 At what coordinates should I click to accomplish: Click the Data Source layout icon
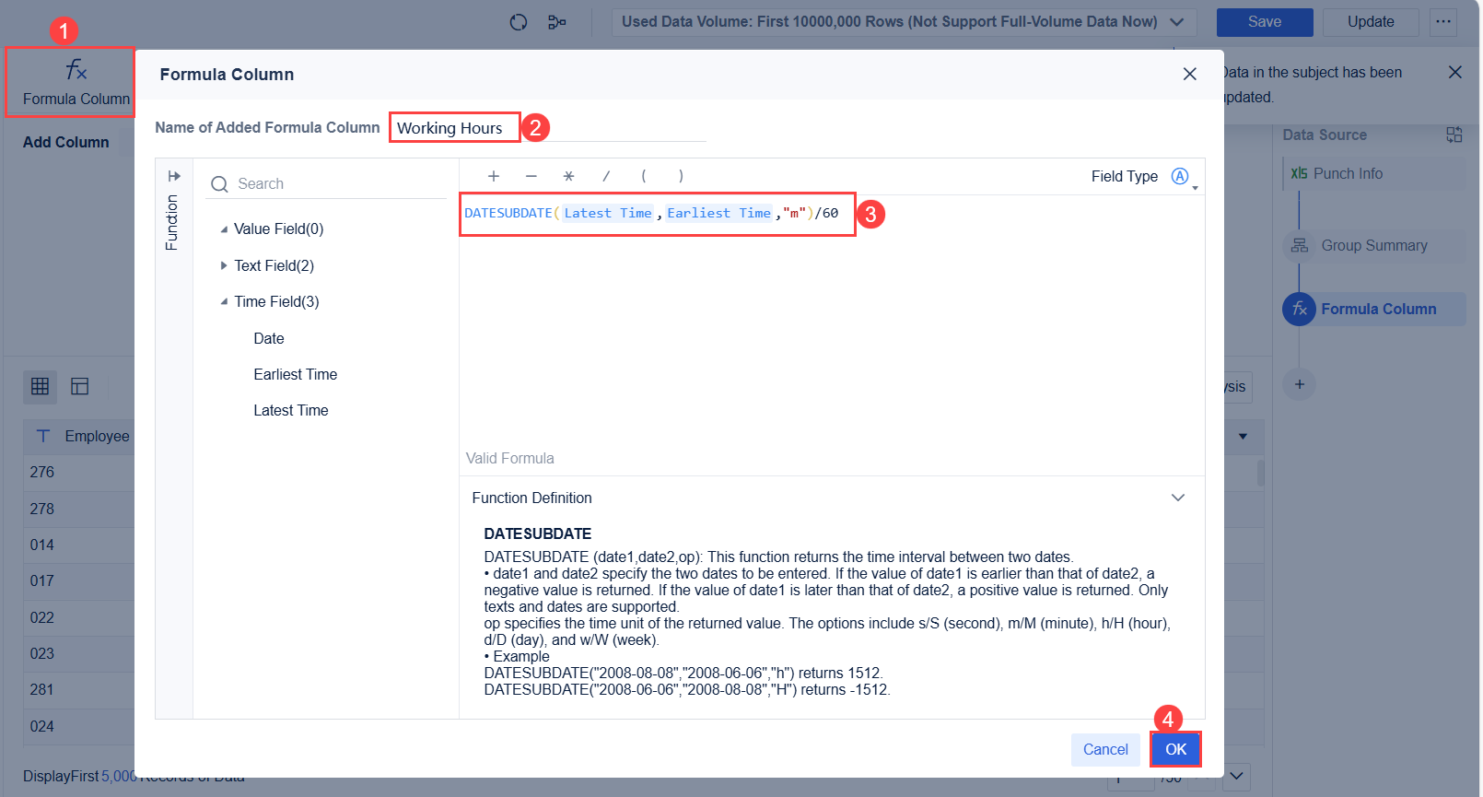pyautogui.click(x=1454, y=135)
